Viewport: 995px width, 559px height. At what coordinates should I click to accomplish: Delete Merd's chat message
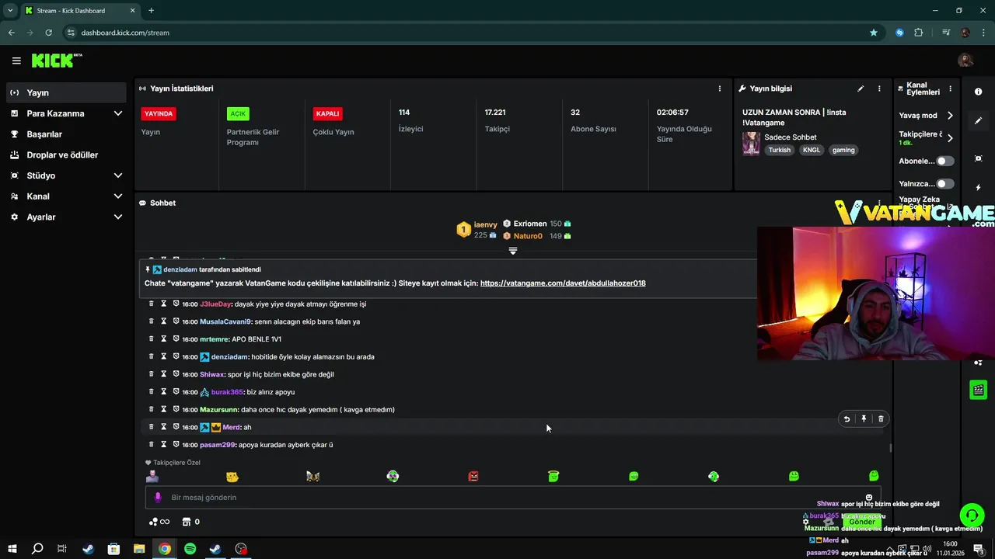[881, 419]
